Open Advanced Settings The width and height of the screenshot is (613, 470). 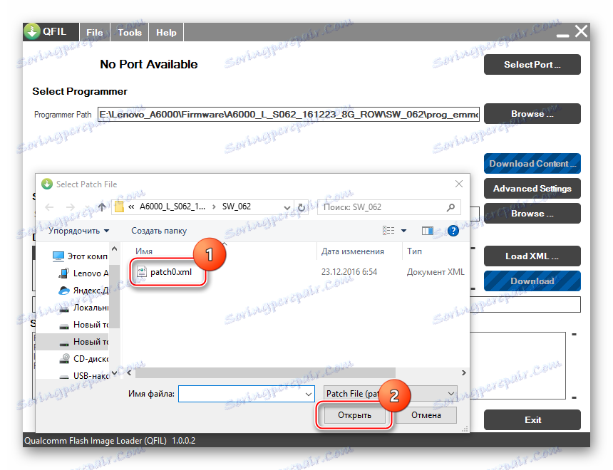[532, 189]
